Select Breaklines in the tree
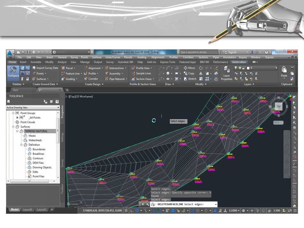The image size is (304, 228). click(x=38, y=154)
